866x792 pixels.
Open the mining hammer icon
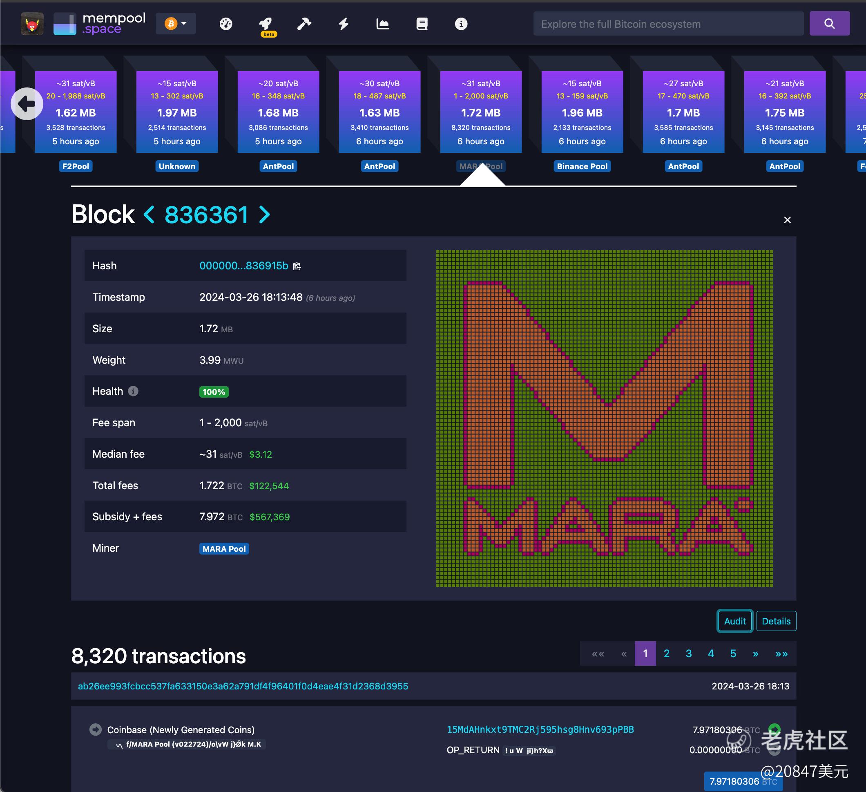pos(304,24)
